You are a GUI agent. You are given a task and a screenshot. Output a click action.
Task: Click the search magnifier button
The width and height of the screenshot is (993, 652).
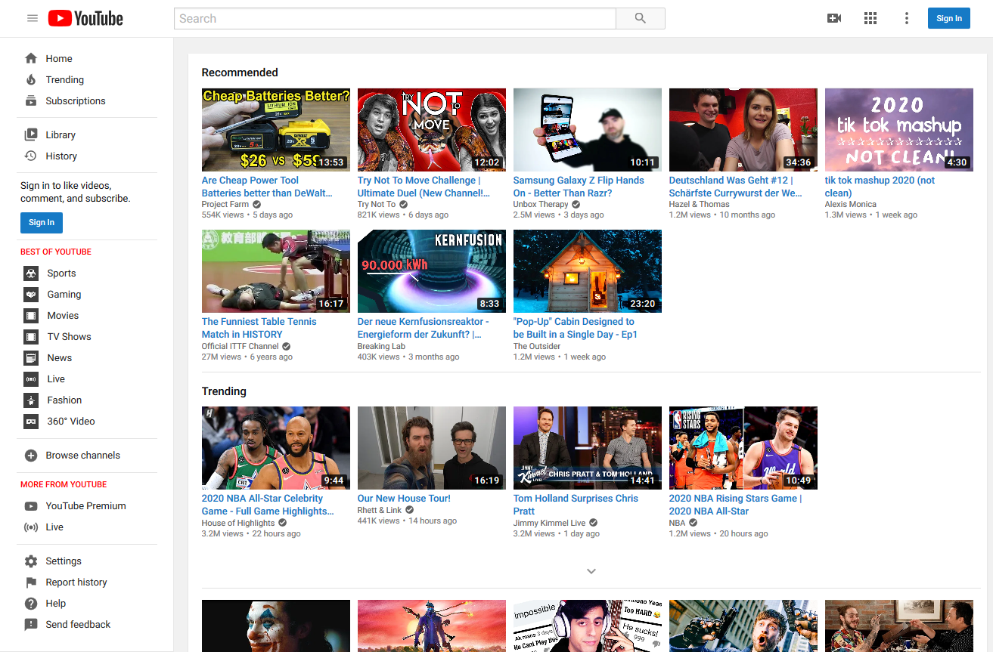tap(641, 18)
